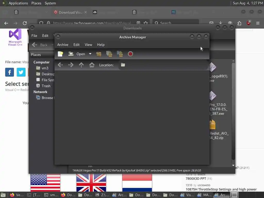
Task: Click the Firefox account icon
Action: [230, 23]
